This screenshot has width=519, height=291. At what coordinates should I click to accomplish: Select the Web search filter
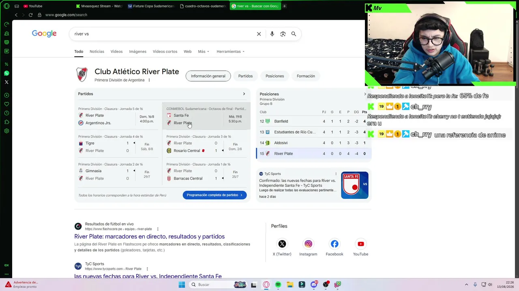pos(187,51)
